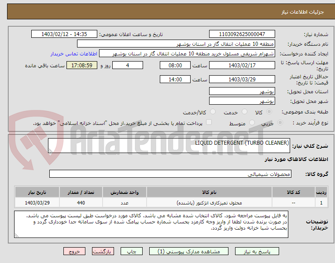Click the unit cell عدد

click(125, 203)
